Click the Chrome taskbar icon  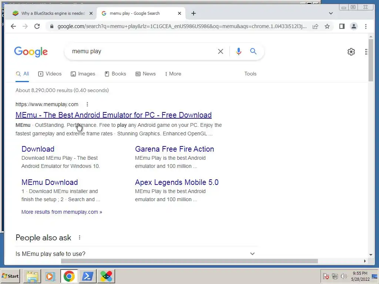tap(69, 276)
